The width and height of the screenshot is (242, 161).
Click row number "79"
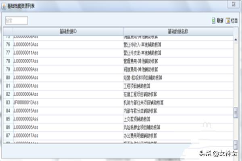click(x=8, y=69)
